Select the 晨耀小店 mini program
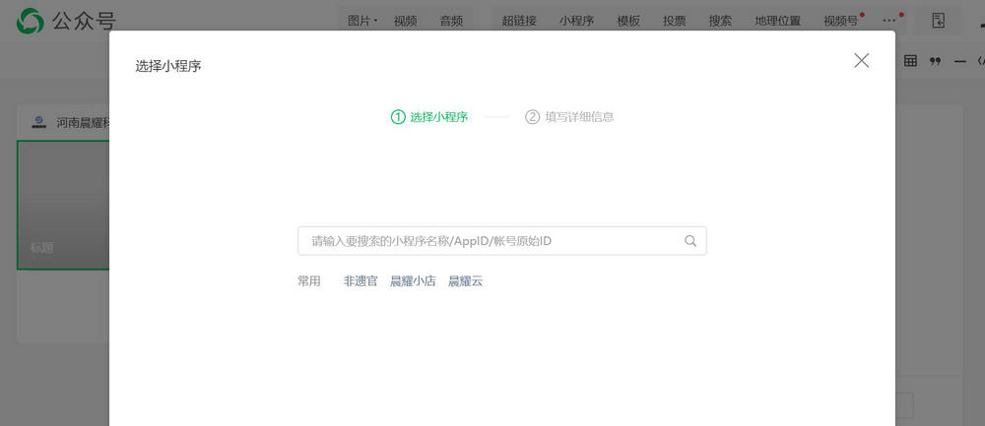 coord(413,281)
